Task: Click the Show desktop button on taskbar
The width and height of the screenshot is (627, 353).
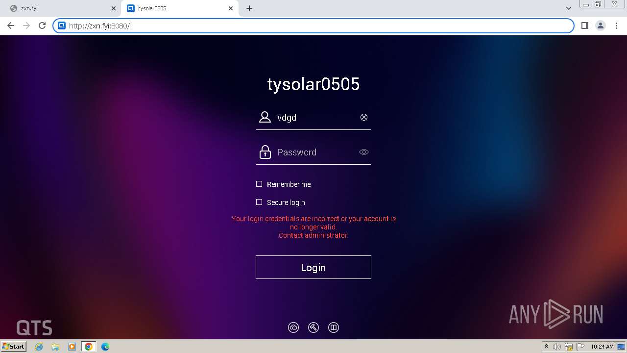Action: pyautogui.click(x=621, y=347)
